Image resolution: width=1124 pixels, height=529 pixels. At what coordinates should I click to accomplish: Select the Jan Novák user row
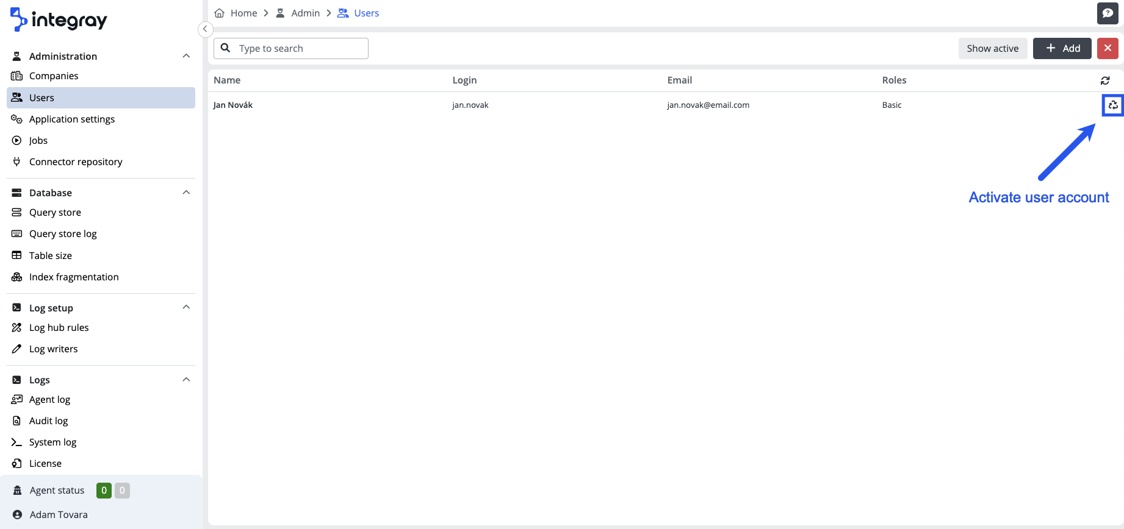coord(233,105)
